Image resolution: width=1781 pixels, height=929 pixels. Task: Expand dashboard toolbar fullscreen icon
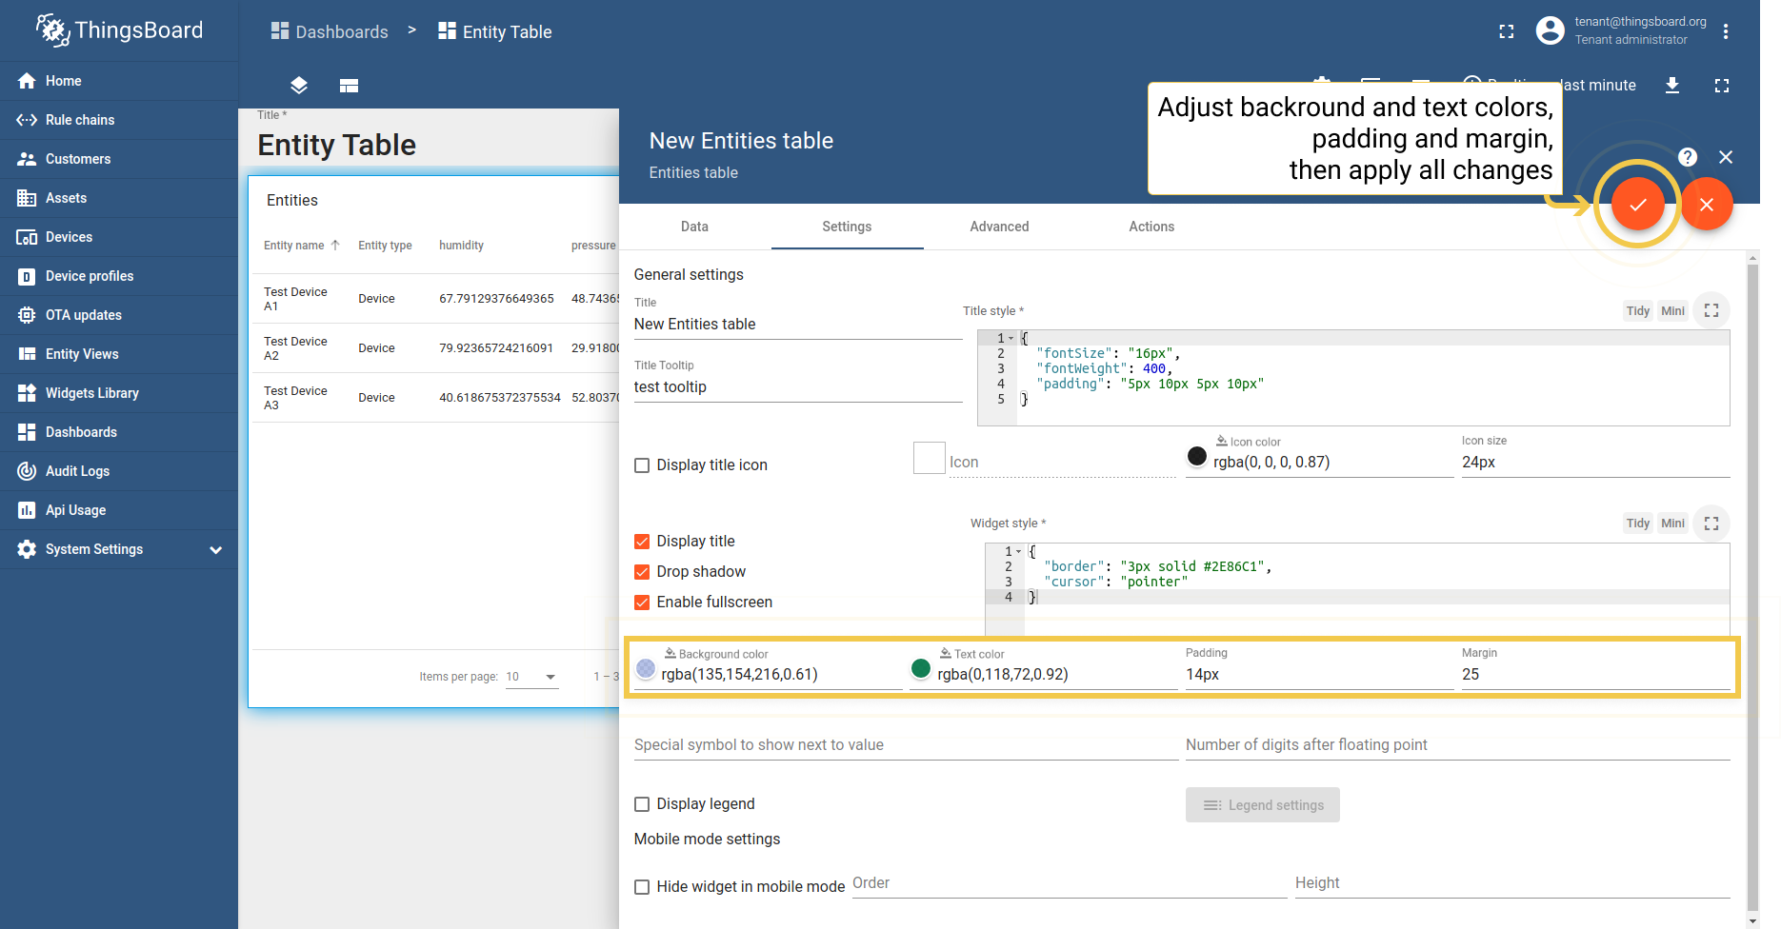coord(1721,86)
